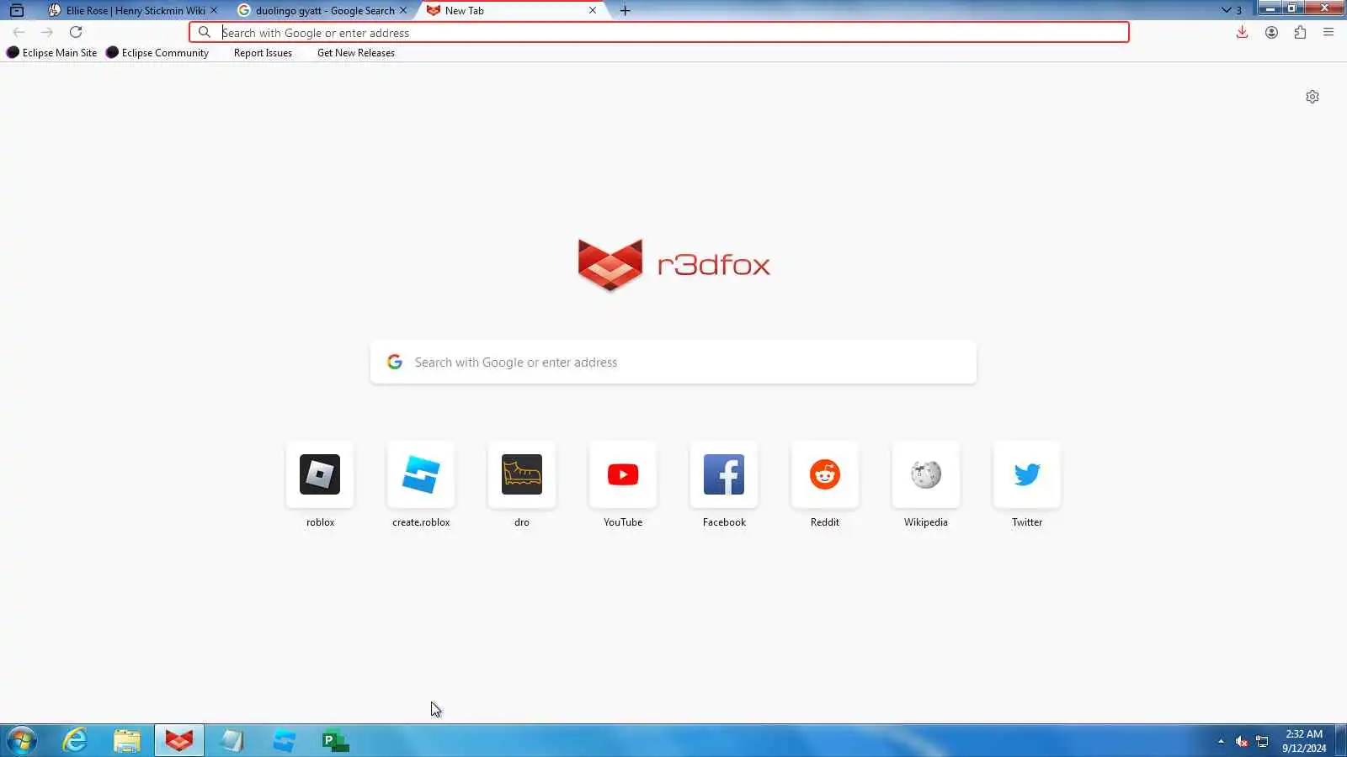
Task: Open the hamburger application menu
Action: click(x=1328, y=32)
